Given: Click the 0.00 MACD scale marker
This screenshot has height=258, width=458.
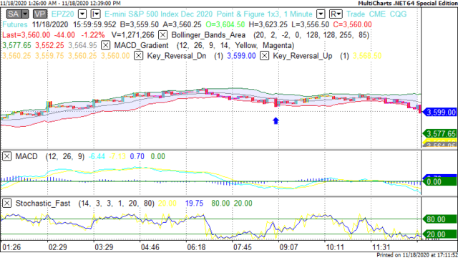Looking at the screenshot, I should [439, 182].
